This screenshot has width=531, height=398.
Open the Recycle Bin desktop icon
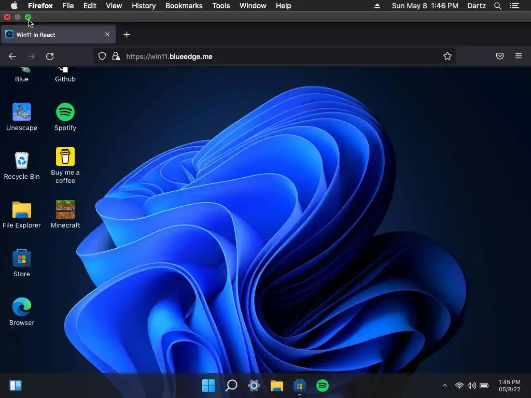[22, 166]
